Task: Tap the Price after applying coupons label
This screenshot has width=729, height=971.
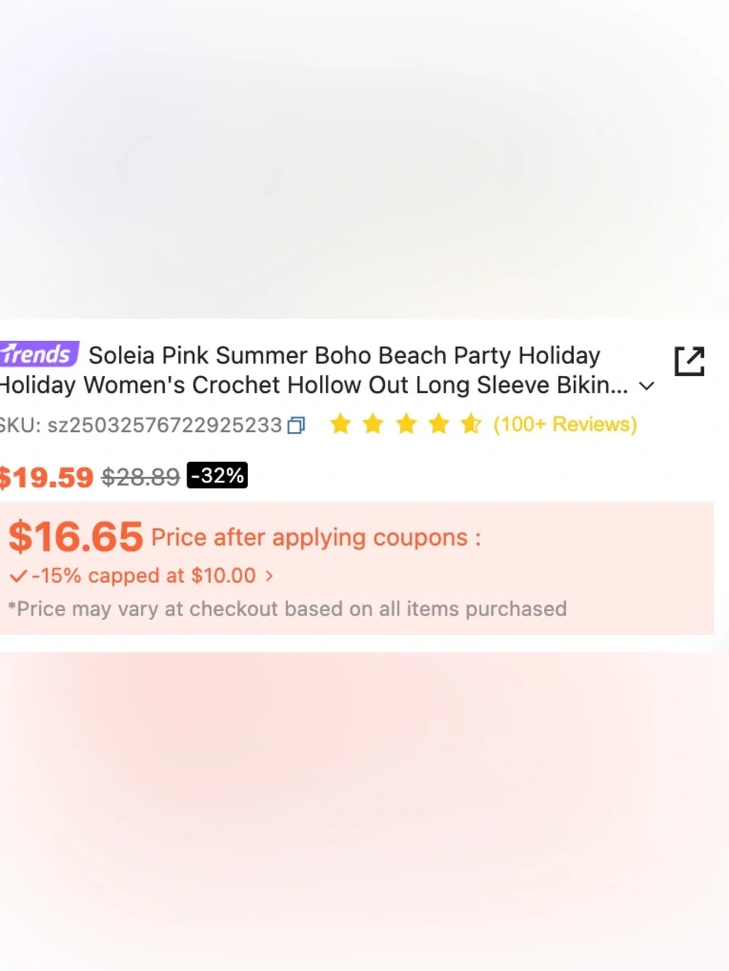Action: tap(316, 538)
